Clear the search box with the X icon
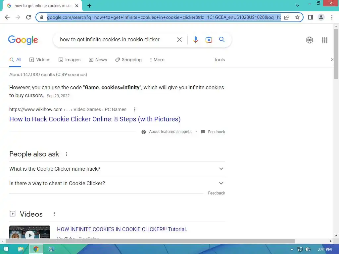 point(179,40)
